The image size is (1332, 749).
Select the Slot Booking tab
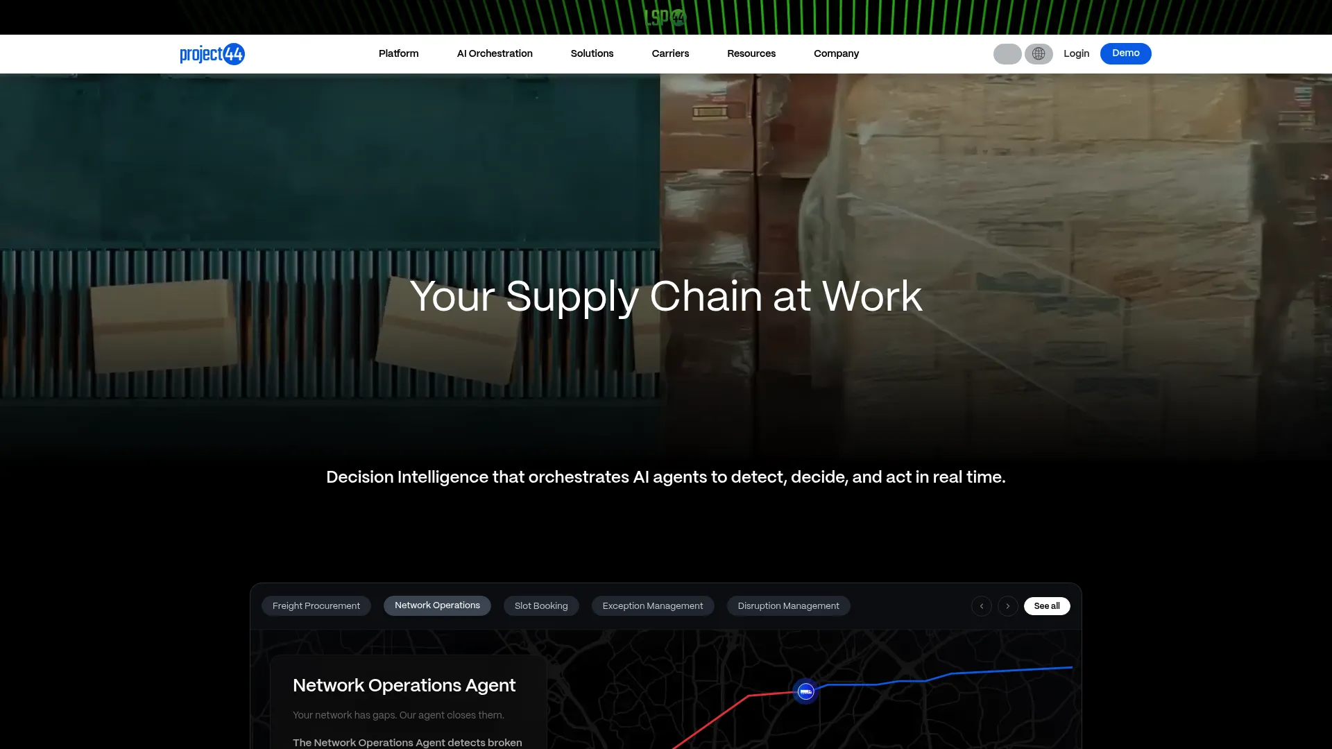(541, 606)
